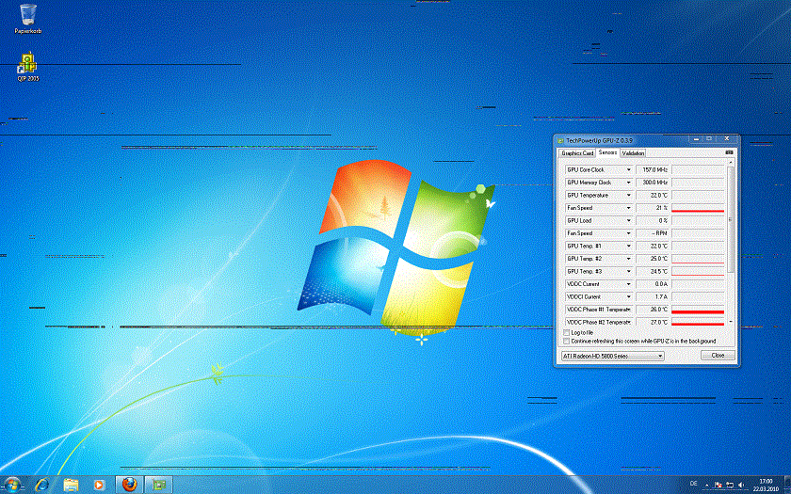Launch Internet Explorer from the taskbar

pos(43,485)
